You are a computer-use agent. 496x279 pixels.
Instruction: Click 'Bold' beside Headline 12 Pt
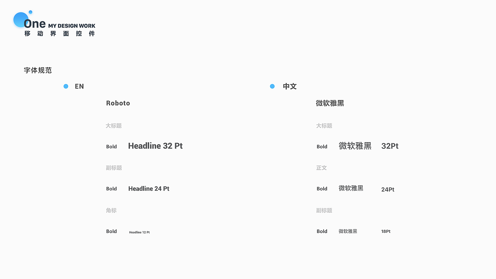pos(112,231)
